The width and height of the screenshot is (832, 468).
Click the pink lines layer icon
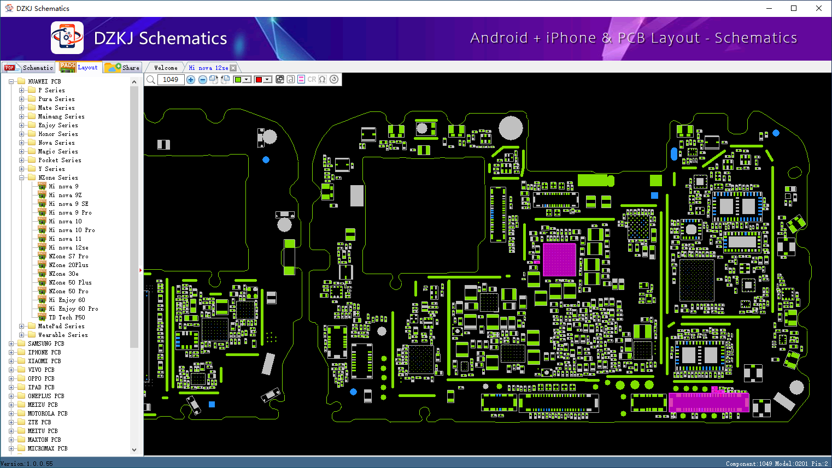tap(301, 80)
